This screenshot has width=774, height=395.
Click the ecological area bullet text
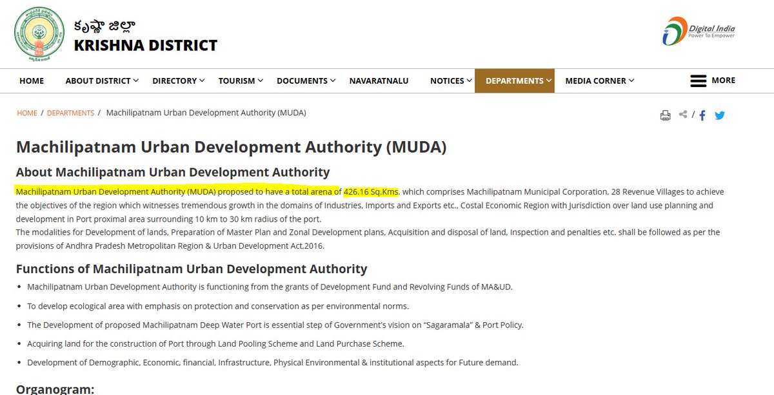(218, 306)
